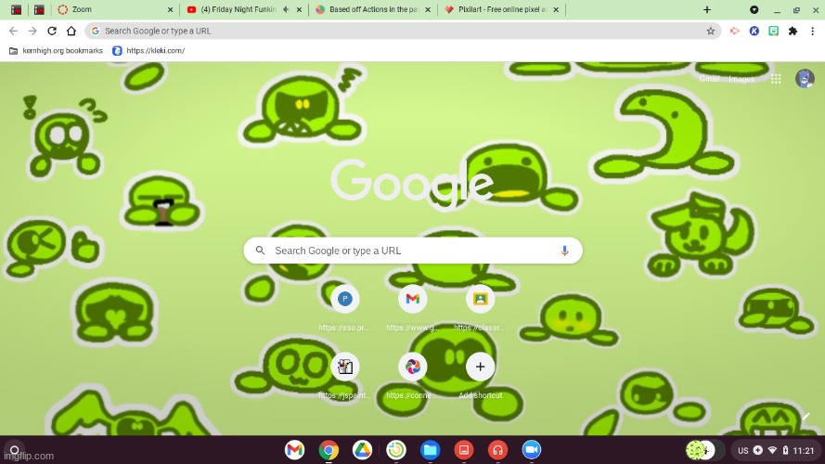The width and height of the screenshot is (825, 464).
Task: Open the Extensions puzzle-piece menu
Action: 793,31
